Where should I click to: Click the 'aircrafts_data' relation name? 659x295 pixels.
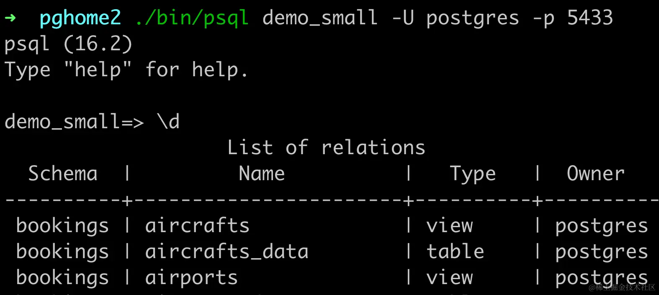pyautogui.click(x=227, y=251)
